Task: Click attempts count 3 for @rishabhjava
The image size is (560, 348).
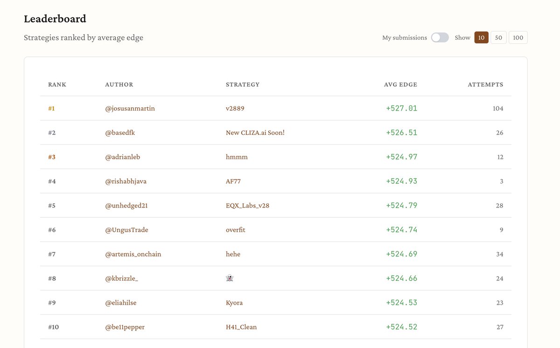Action: (x=502, y=181)
